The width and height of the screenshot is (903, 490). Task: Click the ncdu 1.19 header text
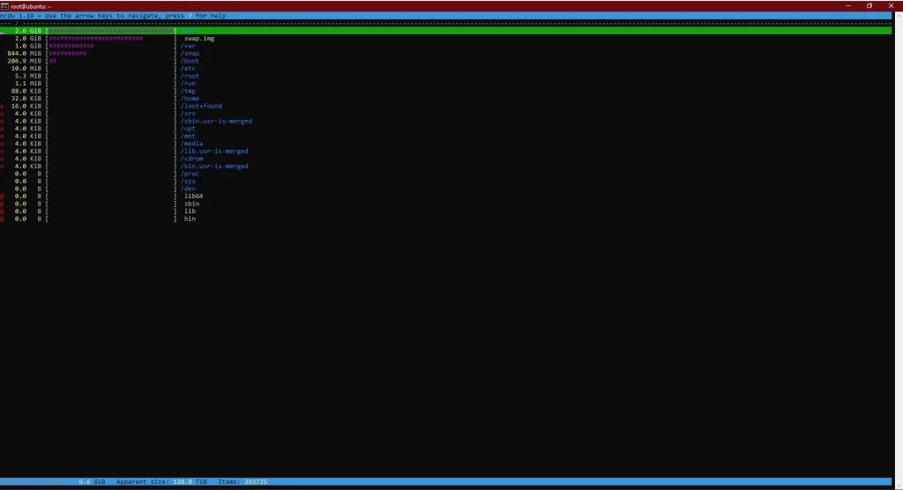click(17, 16)
